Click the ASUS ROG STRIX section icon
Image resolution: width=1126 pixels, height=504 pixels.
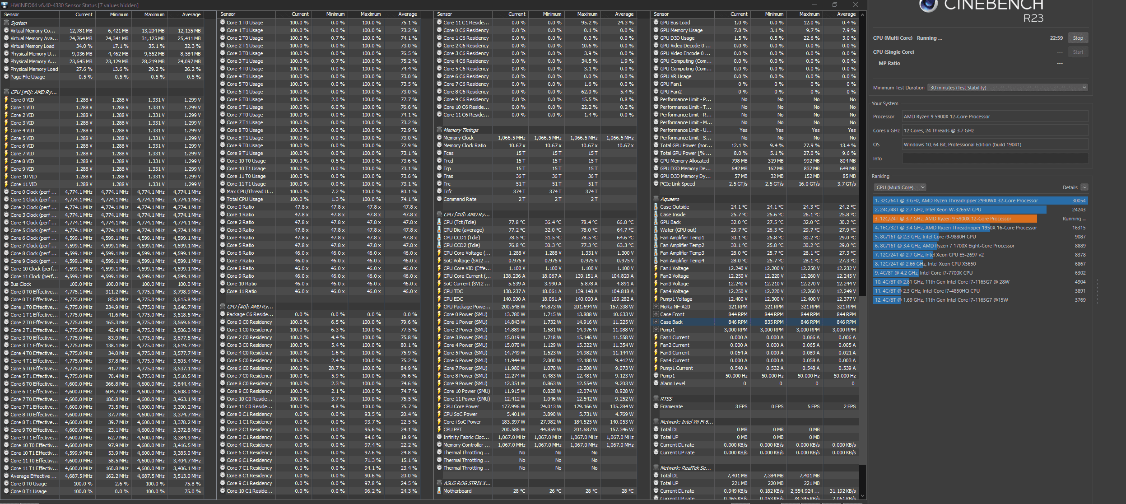[439, 483]
